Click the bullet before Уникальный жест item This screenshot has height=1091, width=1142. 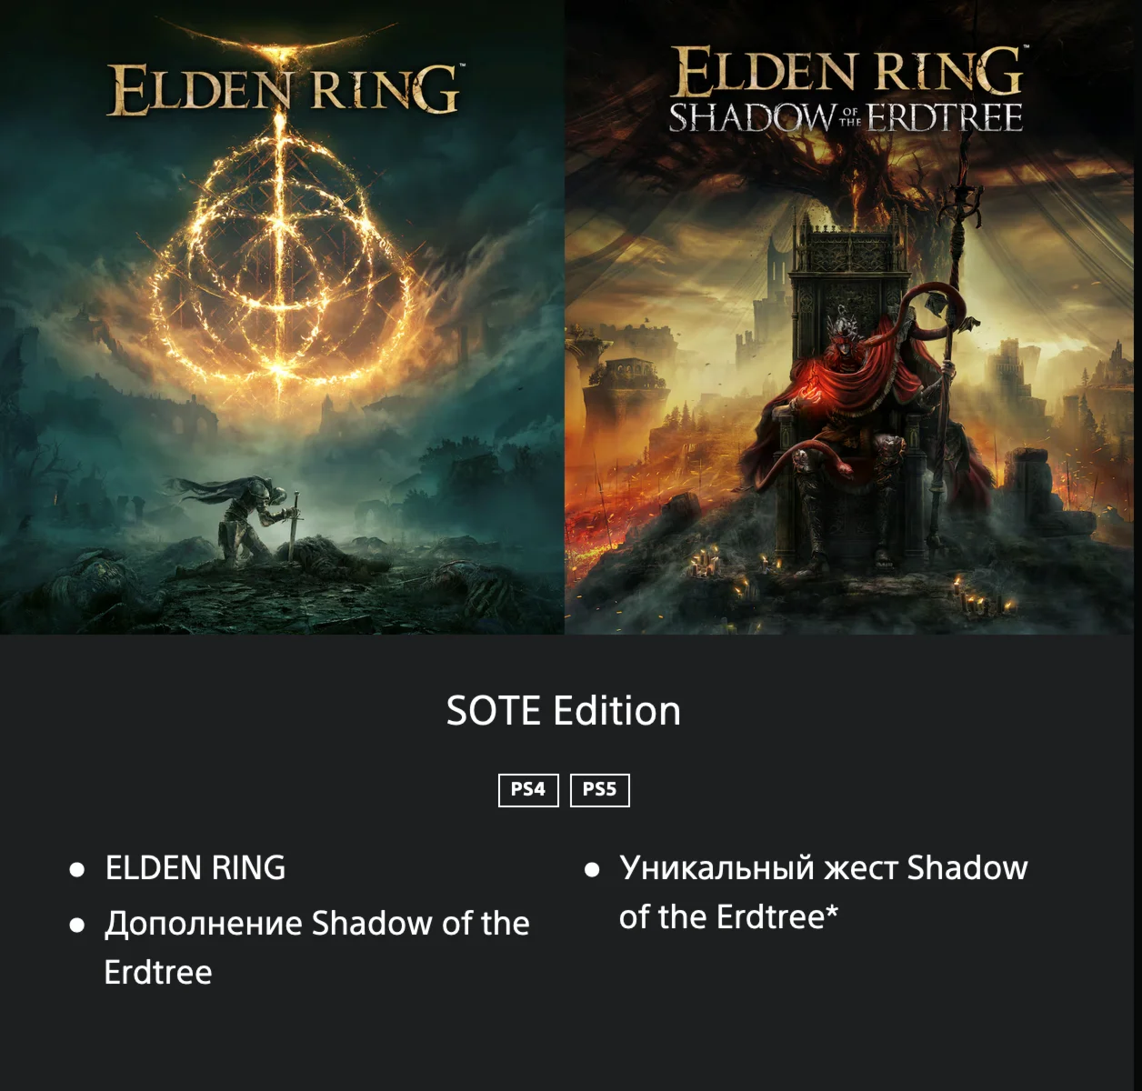[x=592, y=870]
